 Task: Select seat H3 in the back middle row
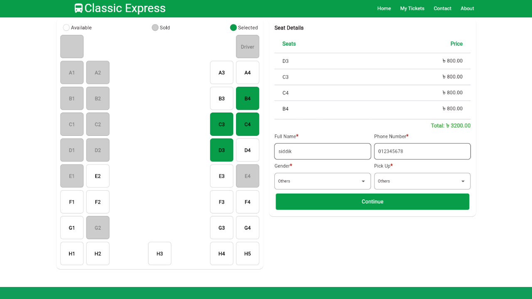click(x=160, y=253)
